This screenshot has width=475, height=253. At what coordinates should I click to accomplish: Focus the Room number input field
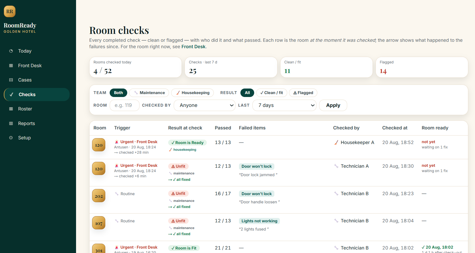coord(125,105)
